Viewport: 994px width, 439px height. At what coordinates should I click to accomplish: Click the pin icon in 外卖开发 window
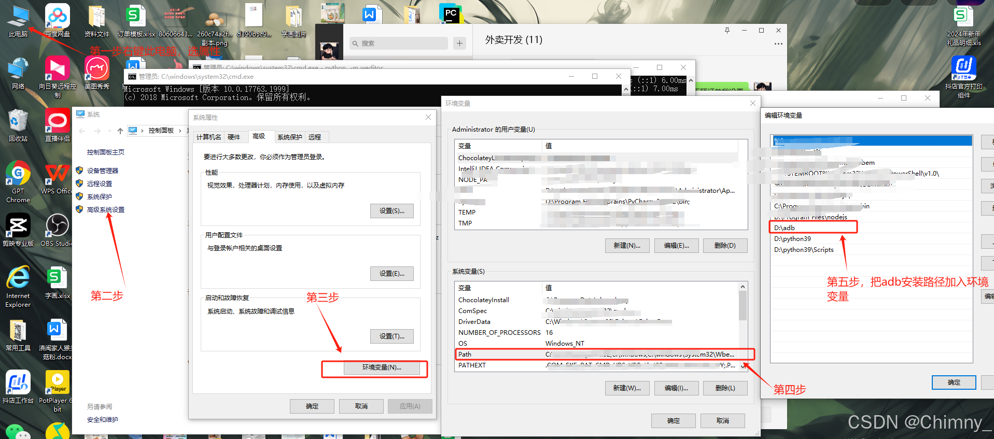pyautogui.click(x=727, y=31)
